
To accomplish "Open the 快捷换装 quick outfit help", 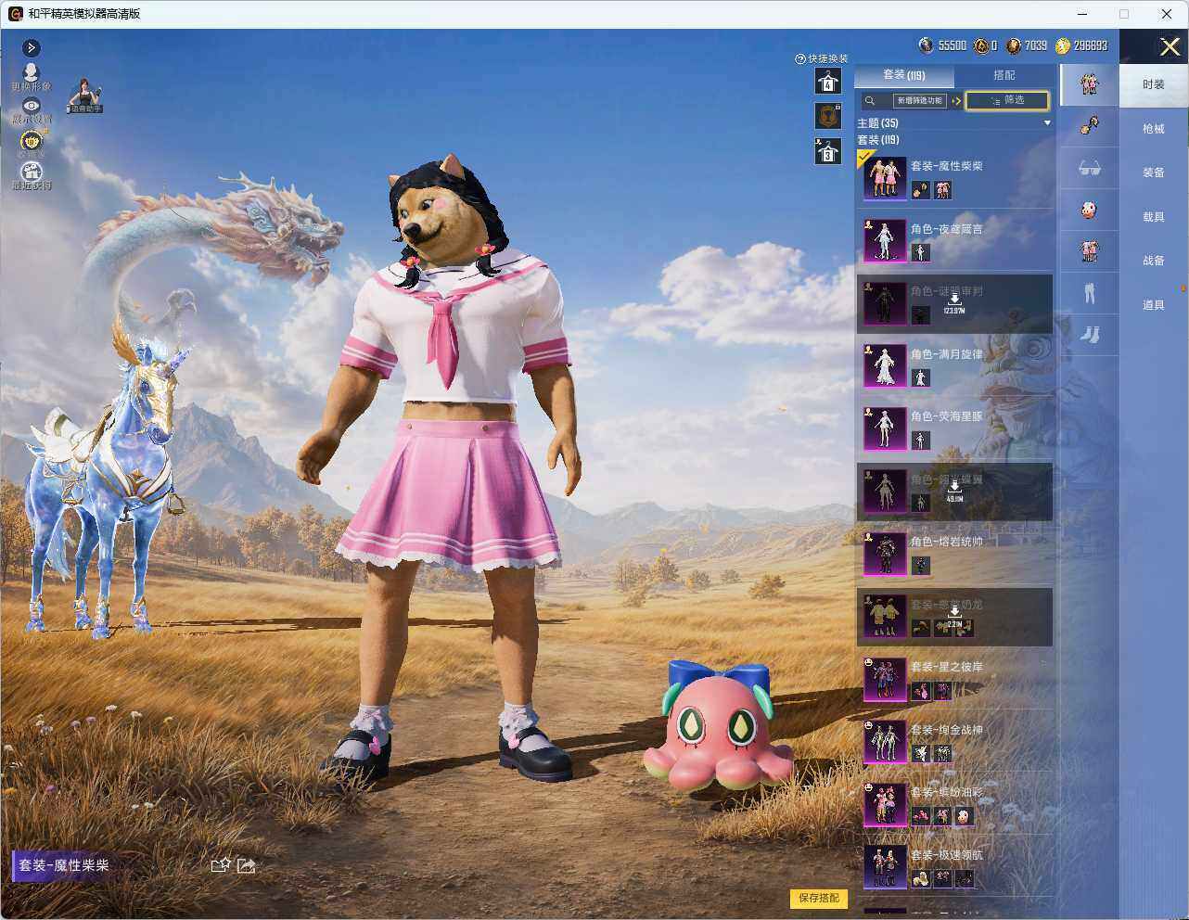I will click(822, 58).
